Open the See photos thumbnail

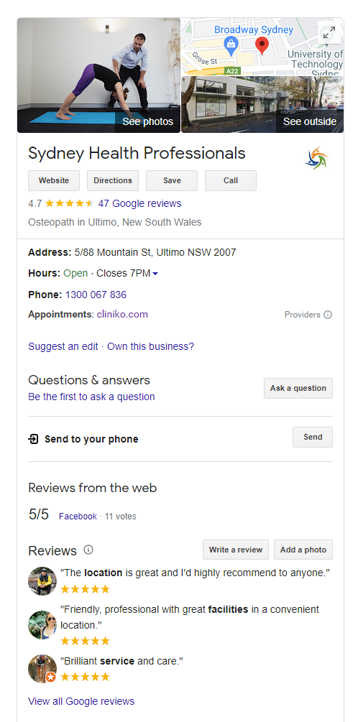[98, 75]
